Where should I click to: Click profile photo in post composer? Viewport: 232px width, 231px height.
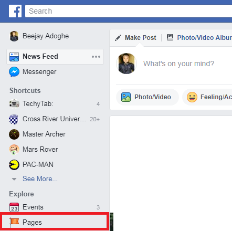[126, 64]
